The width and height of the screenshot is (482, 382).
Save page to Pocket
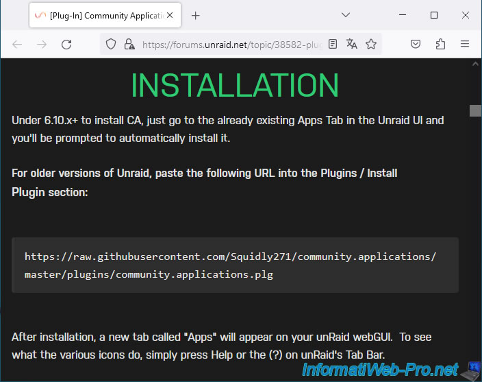pyautogui.click(x=416, y=44)
